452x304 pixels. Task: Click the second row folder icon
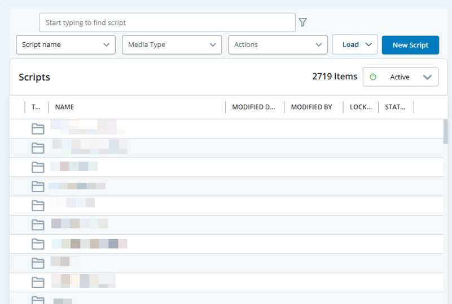[x=38, y=148]
